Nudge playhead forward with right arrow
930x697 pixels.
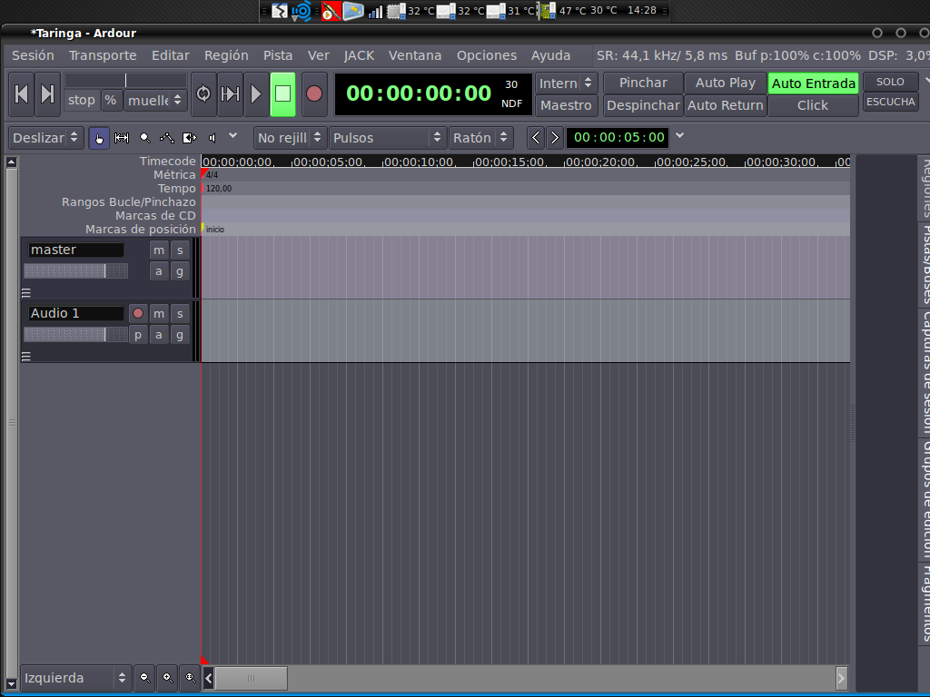point(555,138)
